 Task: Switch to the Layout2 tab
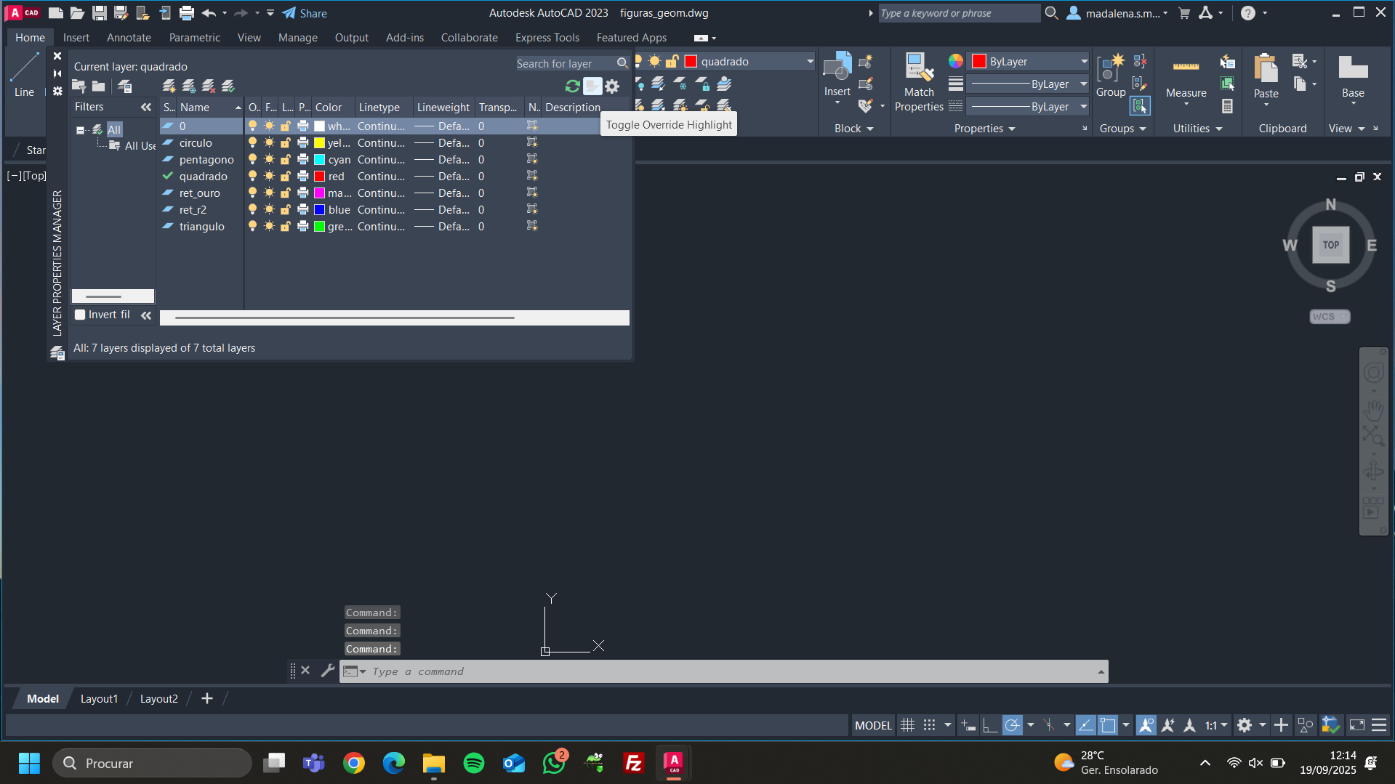(158, 699)
